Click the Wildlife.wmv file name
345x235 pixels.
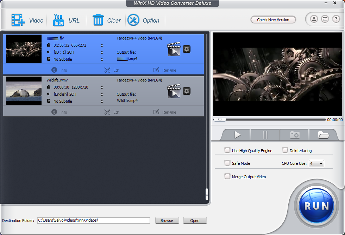point(57,80)
